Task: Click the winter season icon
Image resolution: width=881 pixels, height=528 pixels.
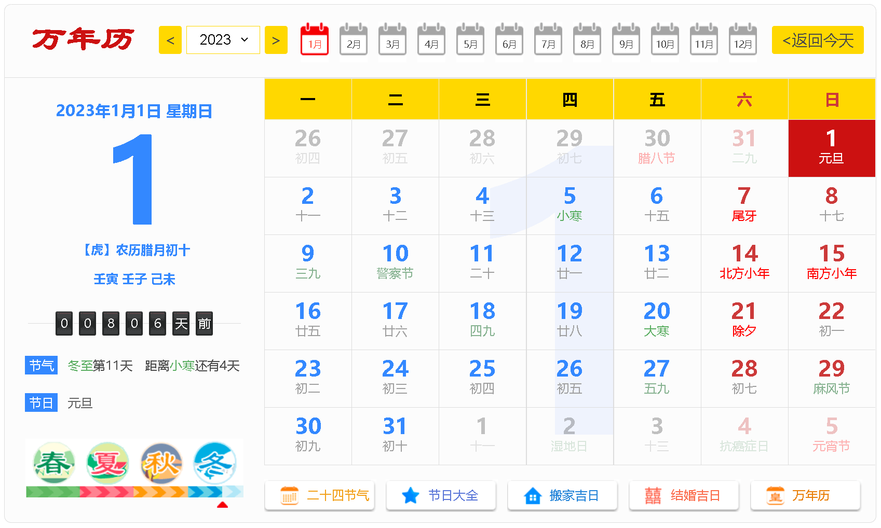Action: click(215, 463)
